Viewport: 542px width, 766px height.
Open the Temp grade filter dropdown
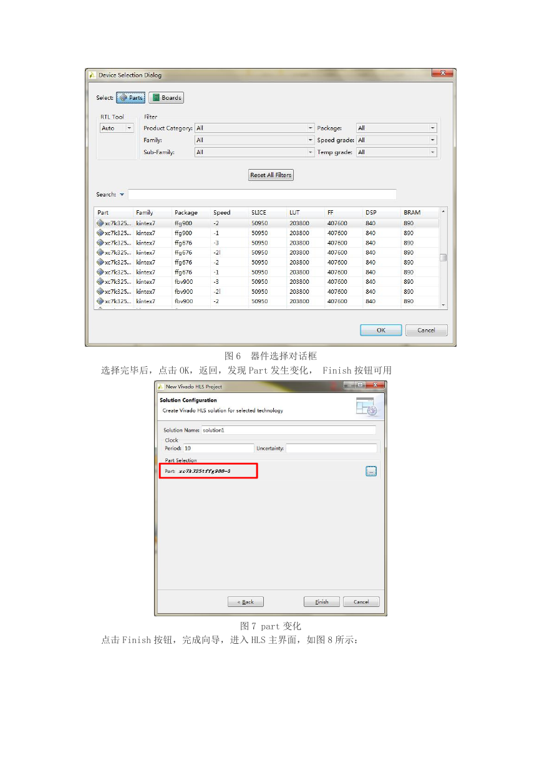(397, 152)
